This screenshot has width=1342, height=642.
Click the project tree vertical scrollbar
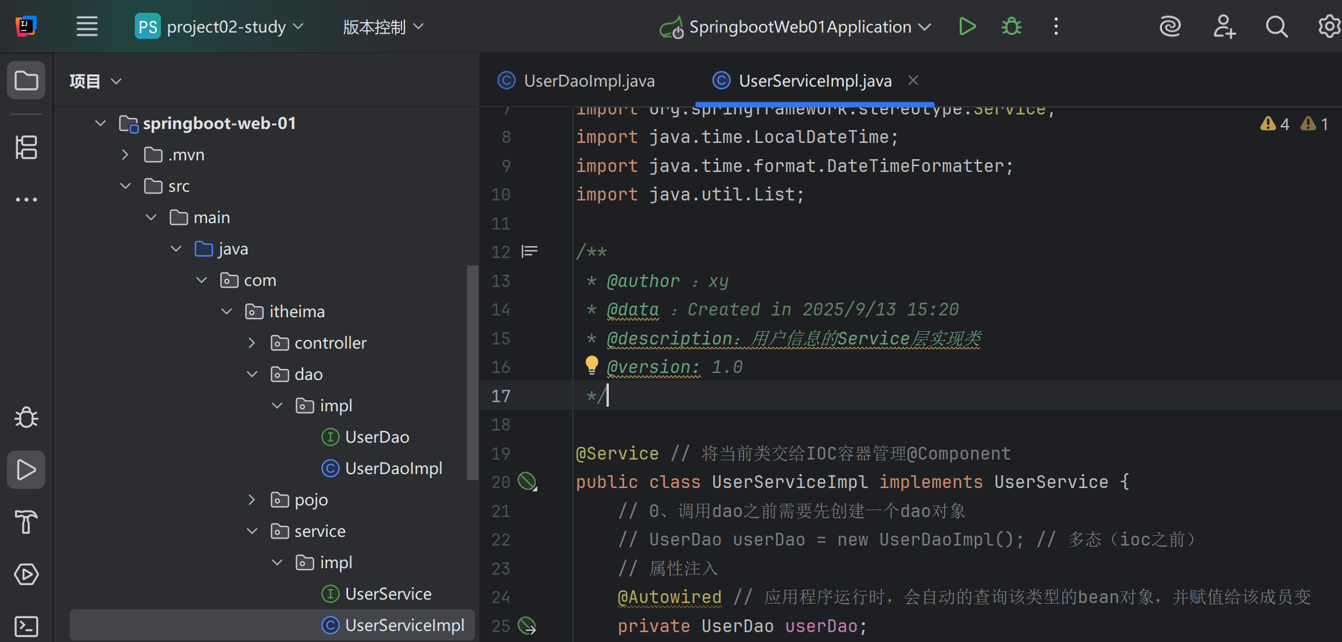pos(472,372)
